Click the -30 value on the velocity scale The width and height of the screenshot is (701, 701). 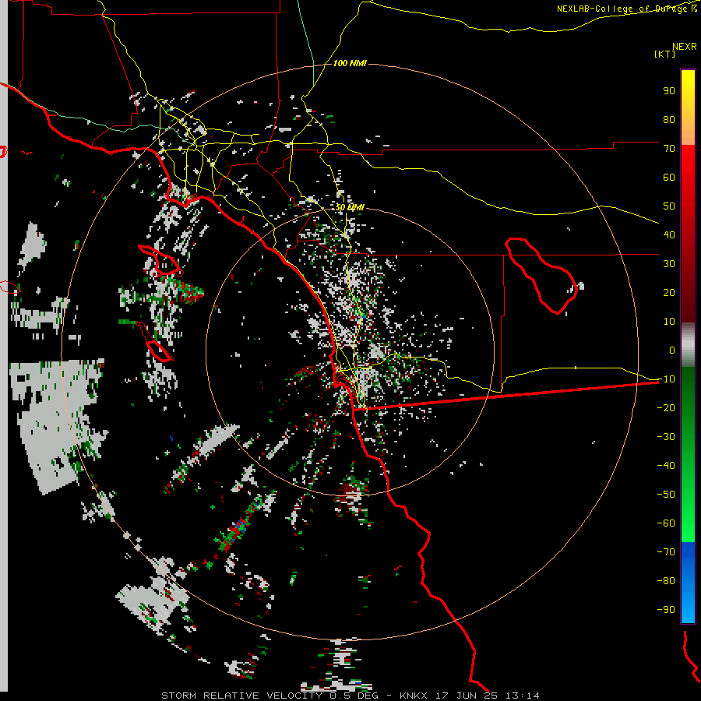[x=666, y=437]
